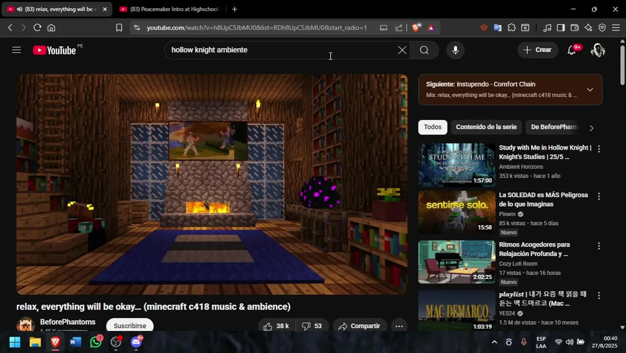626x353 pixels.
Task: Open a new browser tab
Action: pos(235,9)
